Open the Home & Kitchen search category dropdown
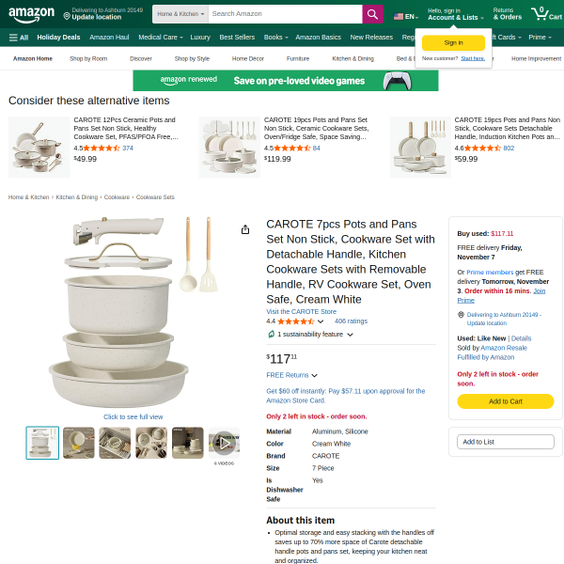564x564 pixels. pyautogui.click(x=180, y=14)
